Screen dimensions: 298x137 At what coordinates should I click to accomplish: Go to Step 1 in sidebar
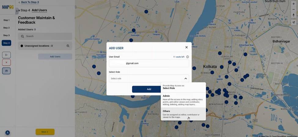point(6,20)
